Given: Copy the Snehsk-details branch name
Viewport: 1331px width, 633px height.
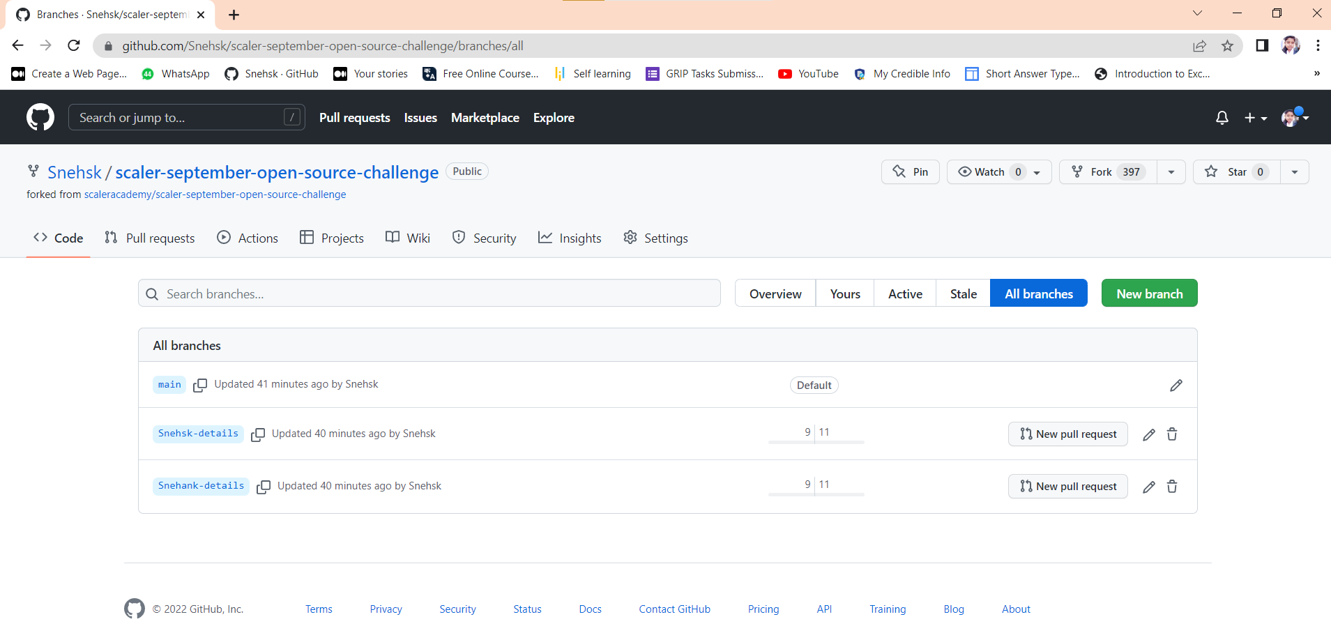Looking at the screenshot, I should (257, 434).
